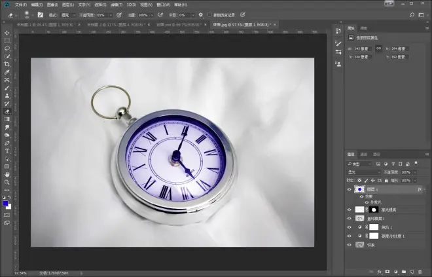Set the foreground blue color swatch
Viewport: 432px width, 277px height.
(x=5, y=204)
